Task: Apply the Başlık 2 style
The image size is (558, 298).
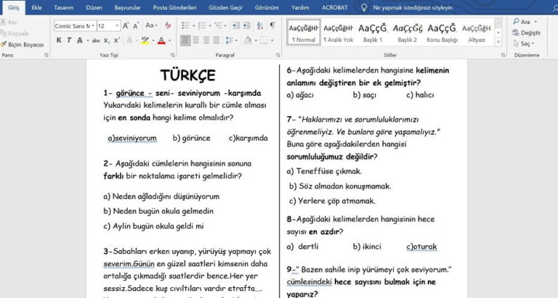Action: click(407, 33)
